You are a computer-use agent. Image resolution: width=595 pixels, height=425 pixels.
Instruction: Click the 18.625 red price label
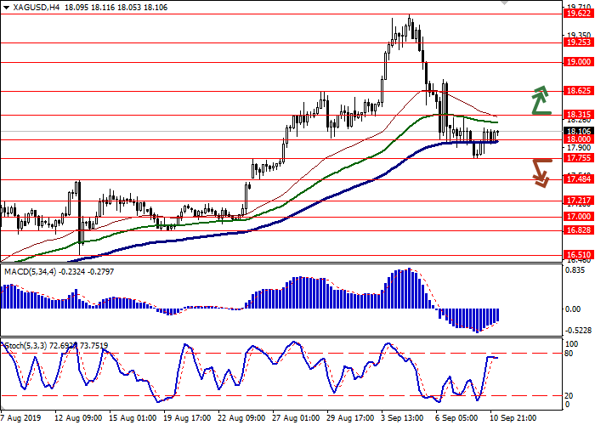click(x=578, y=91)
